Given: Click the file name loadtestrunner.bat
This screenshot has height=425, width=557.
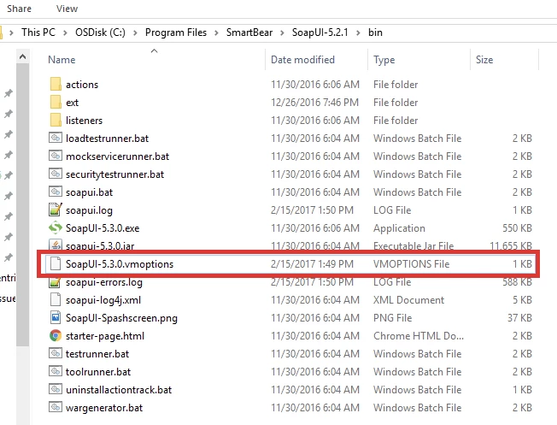Looking at the screenshot, I should [x=107, y=139].
